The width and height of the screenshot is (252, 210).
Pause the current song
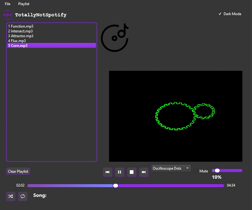[x=119, y=172]
